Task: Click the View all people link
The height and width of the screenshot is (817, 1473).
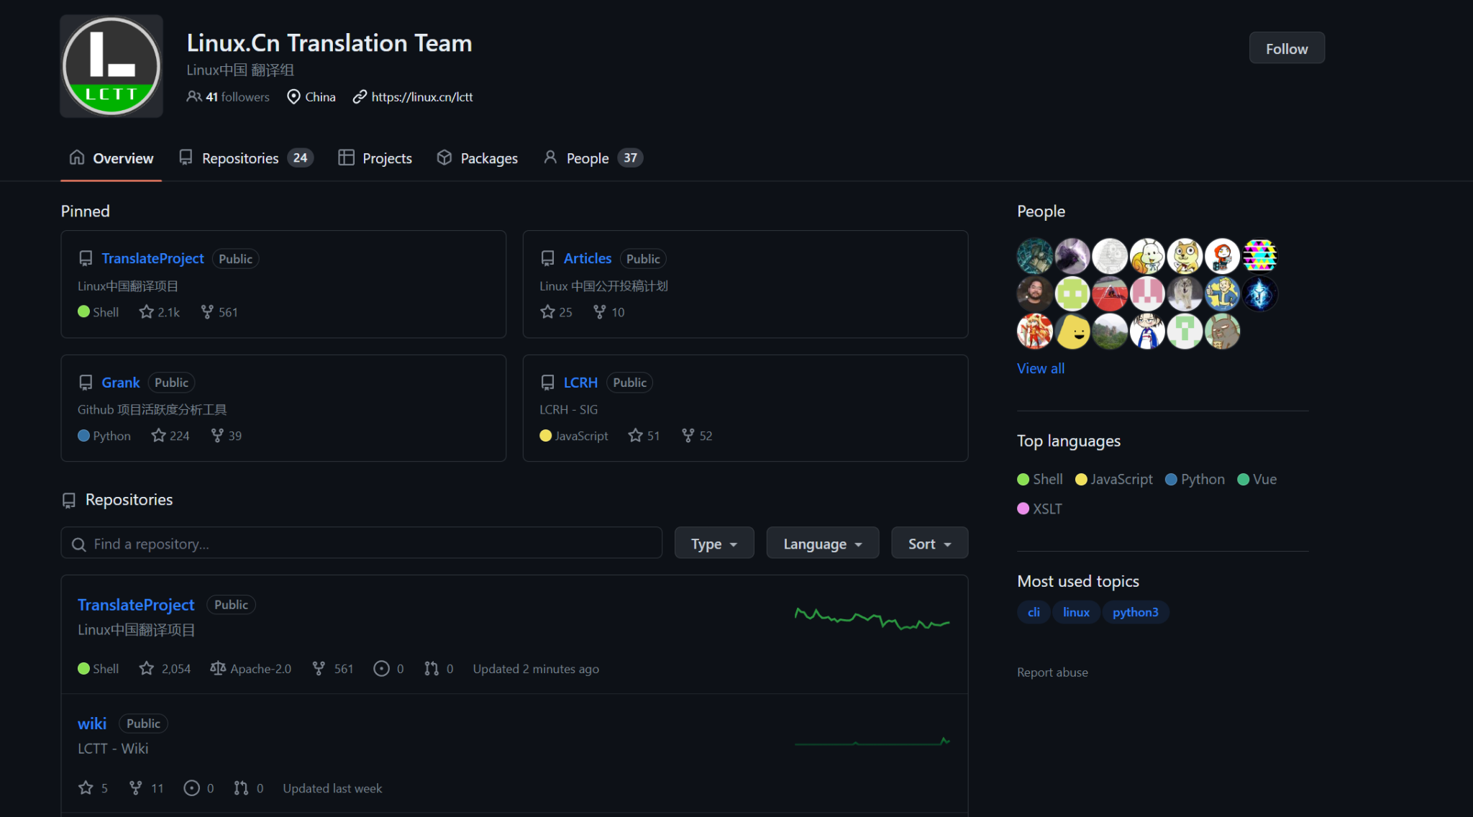Action: [1040, 368]
